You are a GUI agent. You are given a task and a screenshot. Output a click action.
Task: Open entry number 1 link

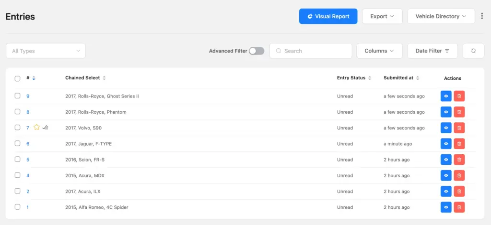click(x=27, y=207)
